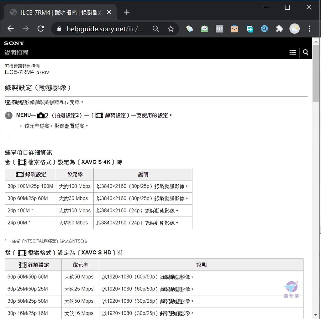Click the 大約25 Mbps bitrate cell
Viewport: 321px width, 319px height.
(x=80, y=289)
